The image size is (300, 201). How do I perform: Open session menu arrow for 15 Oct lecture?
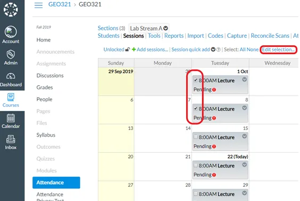(244, 136)
